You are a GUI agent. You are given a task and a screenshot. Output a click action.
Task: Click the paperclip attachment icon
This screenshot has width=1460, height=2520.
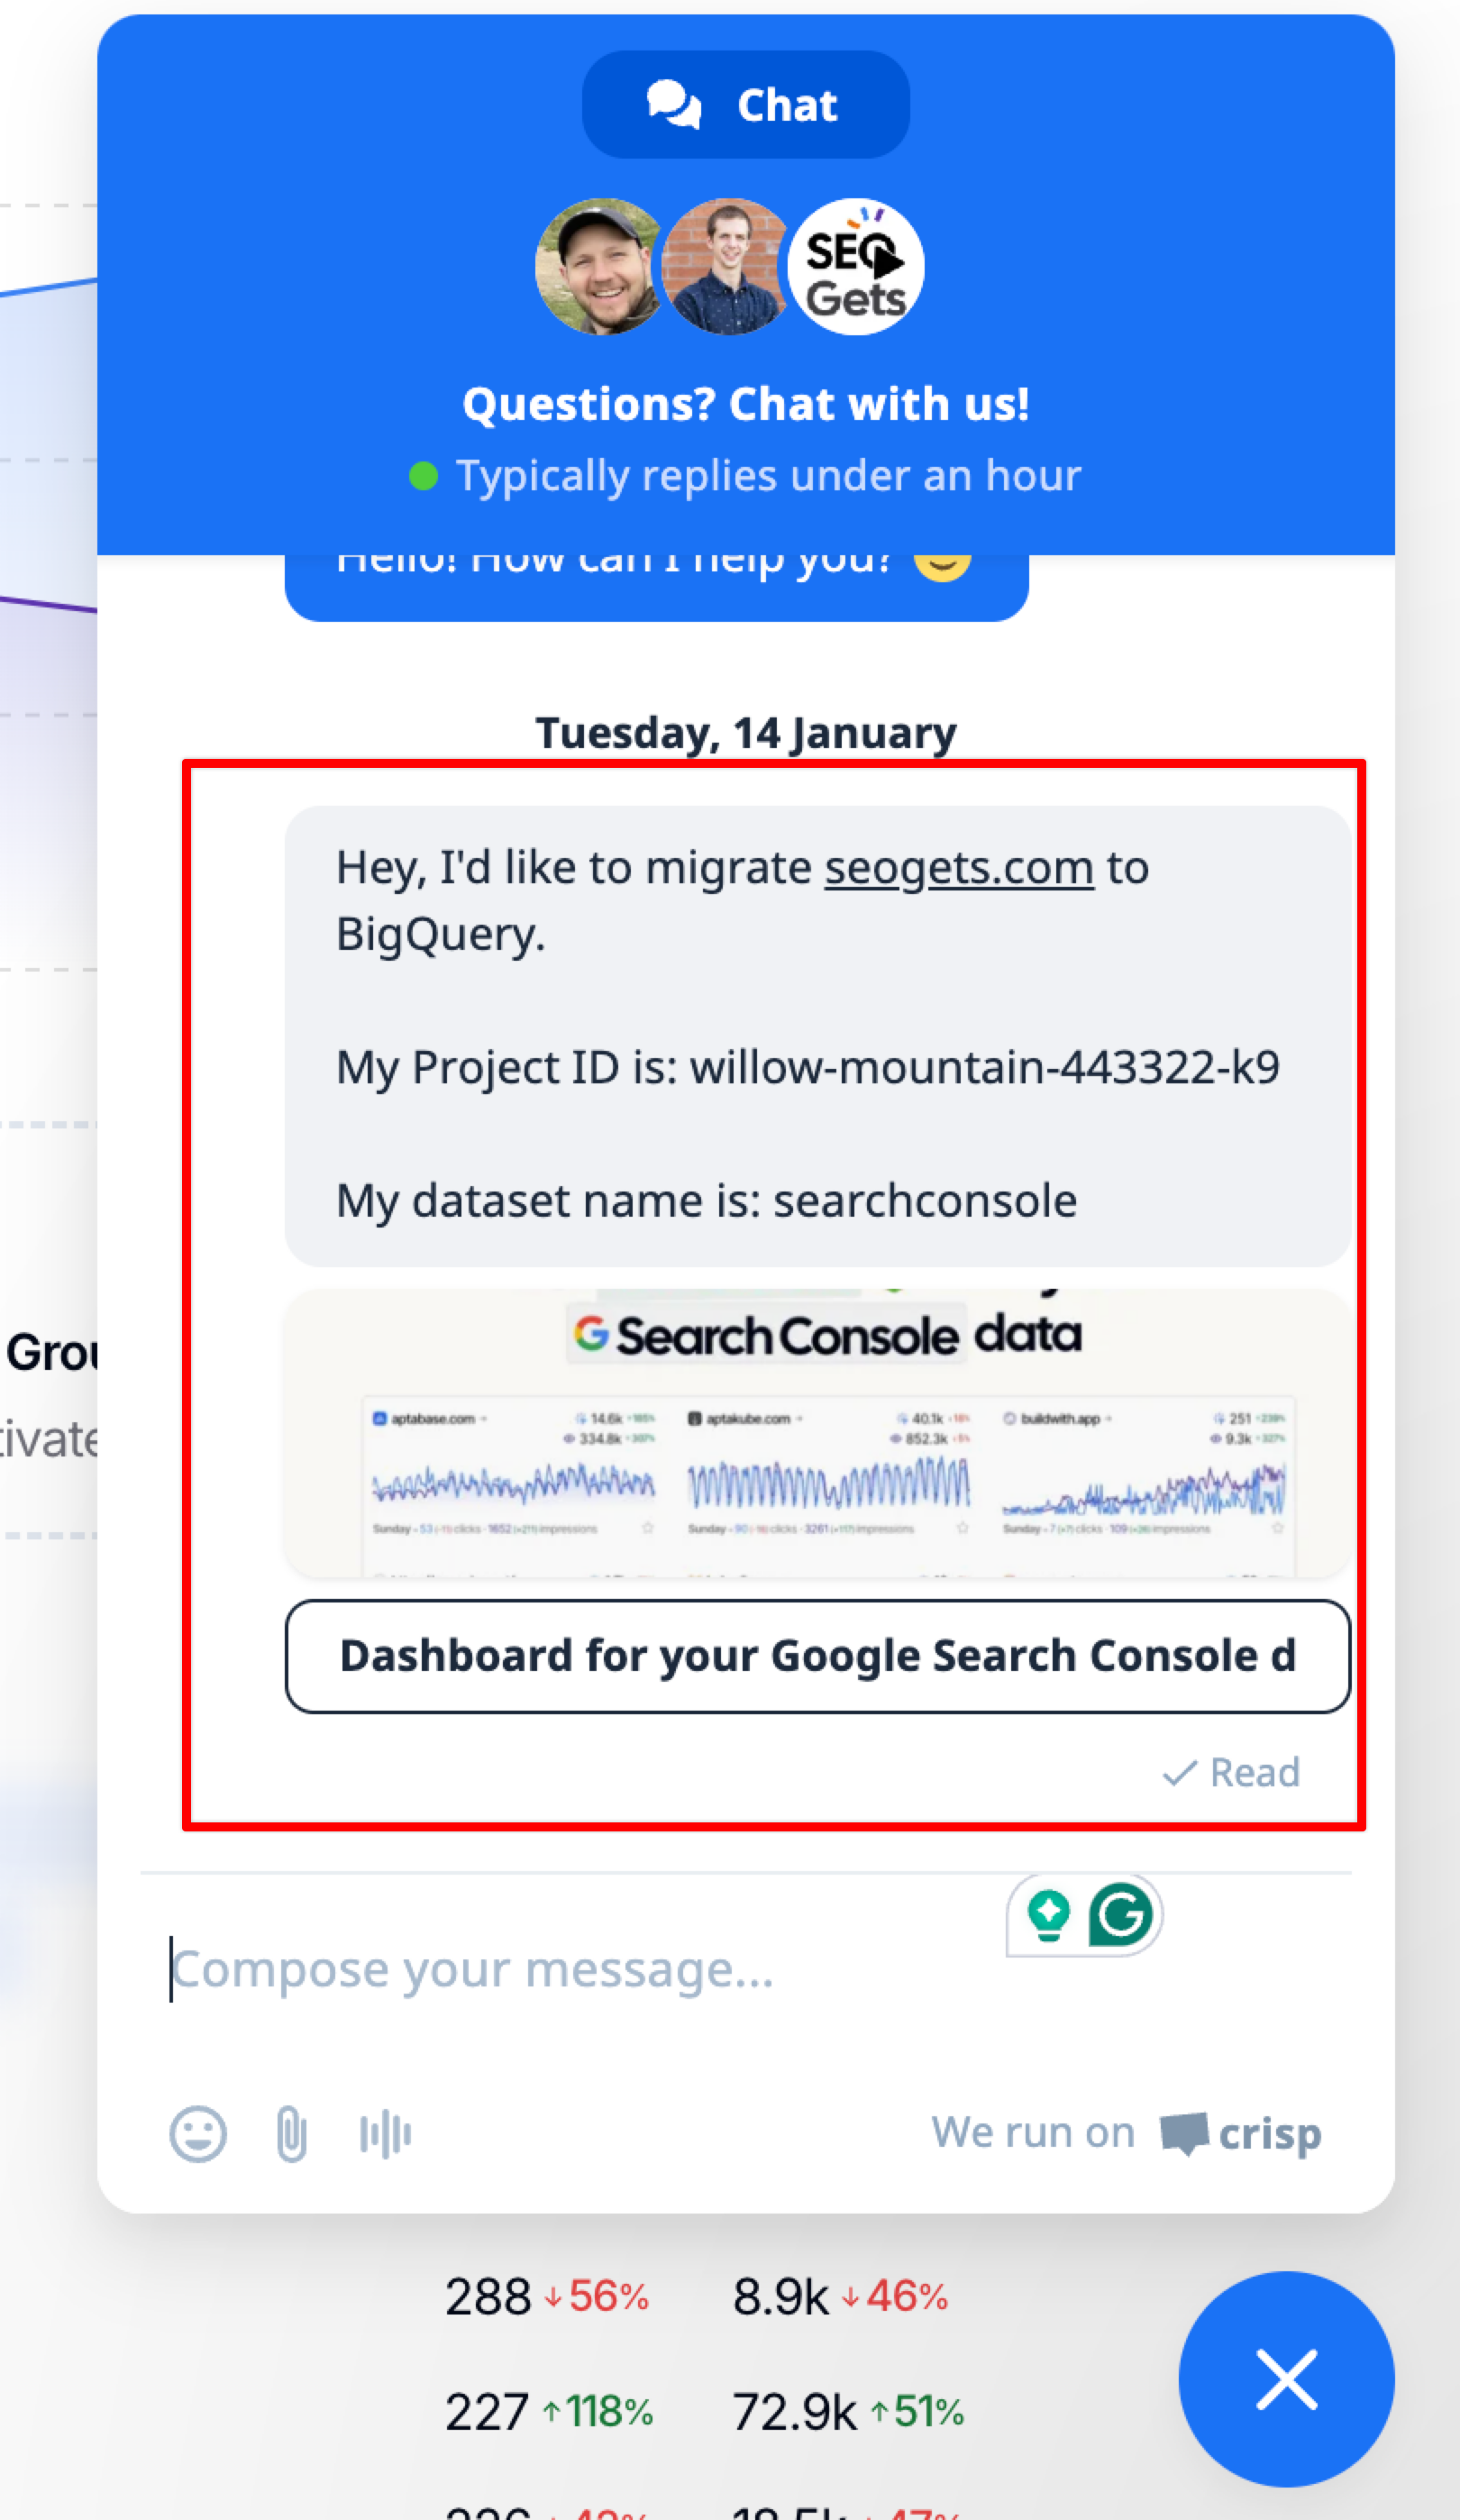[291, 2134]
